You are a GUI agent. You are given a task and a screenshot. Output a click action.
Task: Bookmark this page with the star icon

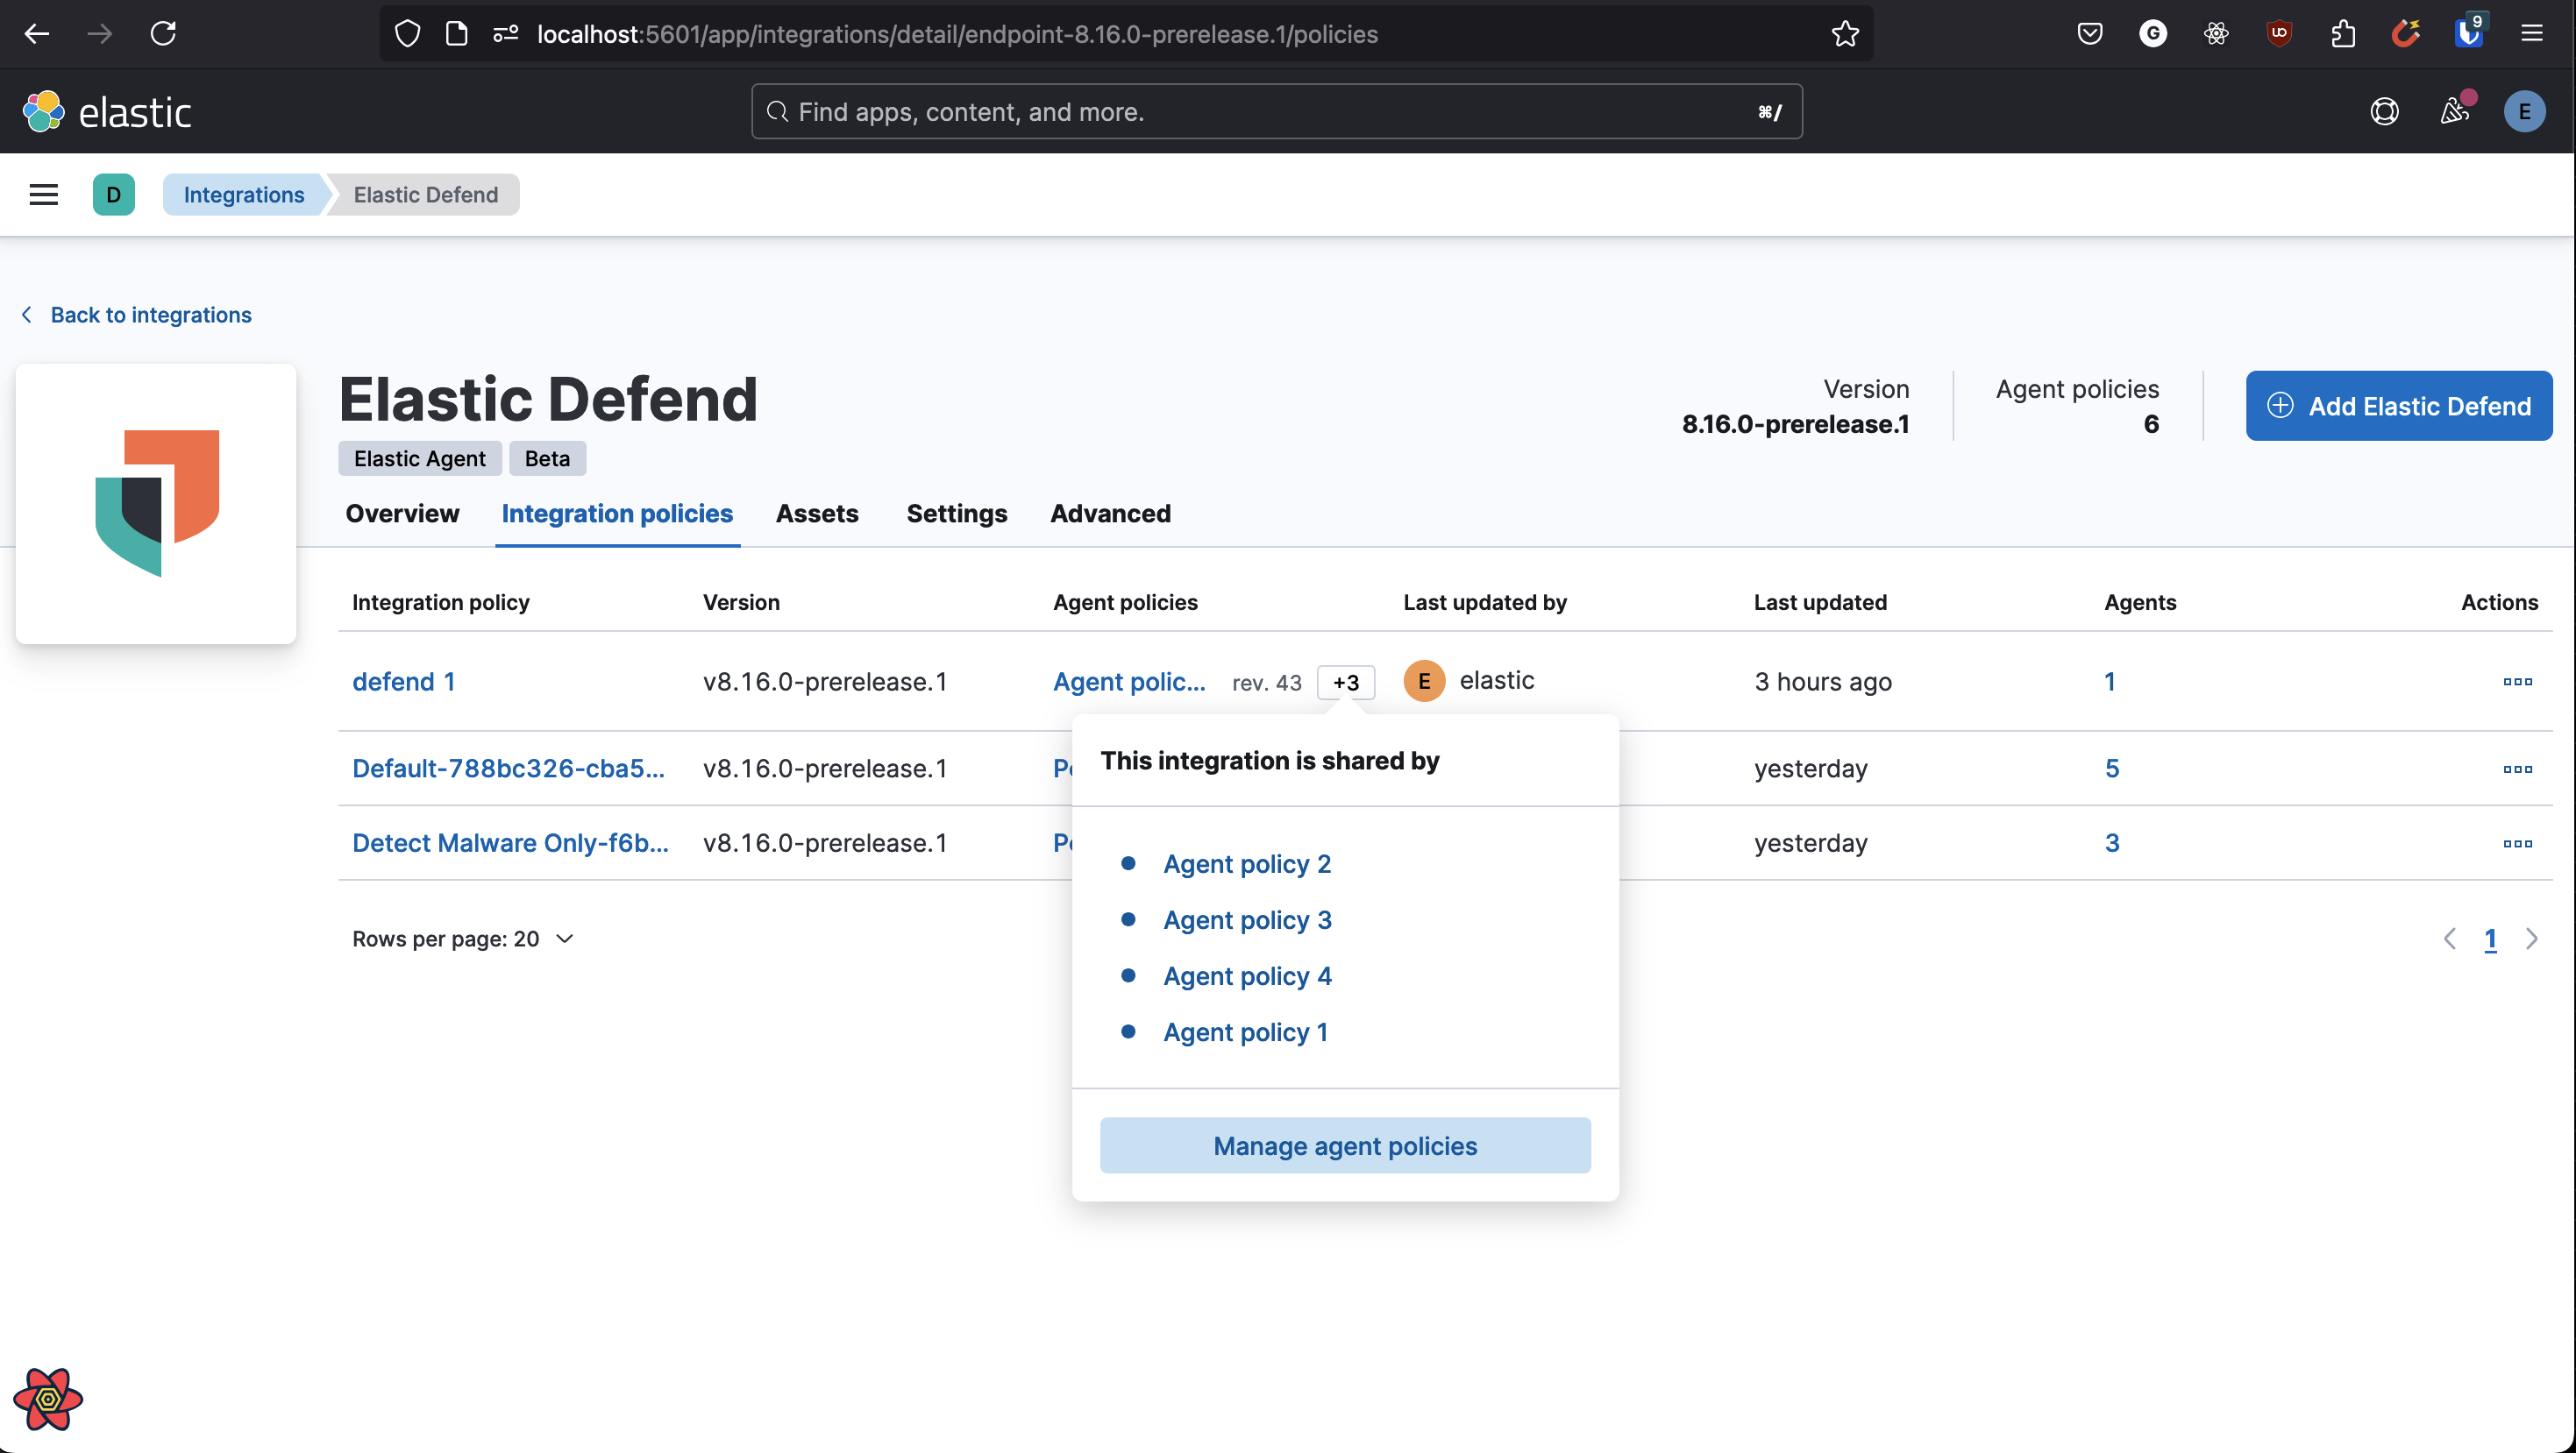pos(1844,34)
